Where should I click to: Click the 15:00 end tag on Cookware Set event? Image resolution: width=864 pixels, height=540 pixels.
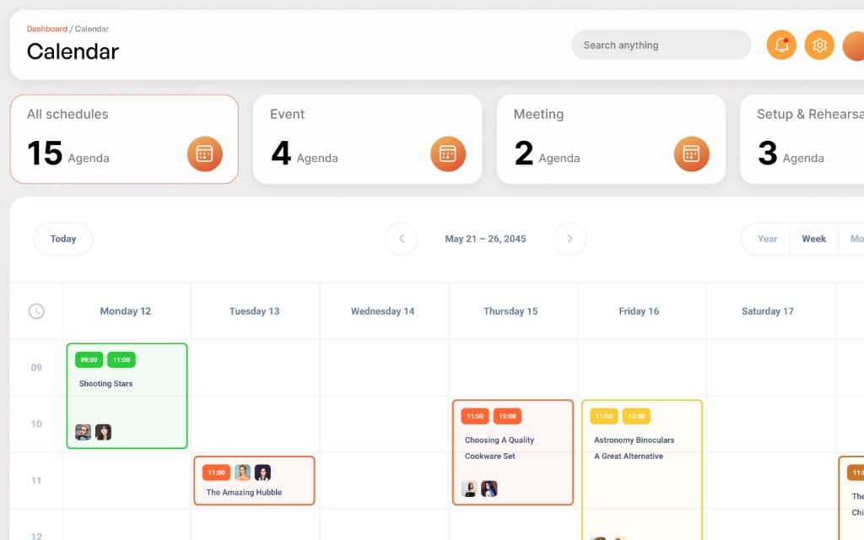coord(507,416)
